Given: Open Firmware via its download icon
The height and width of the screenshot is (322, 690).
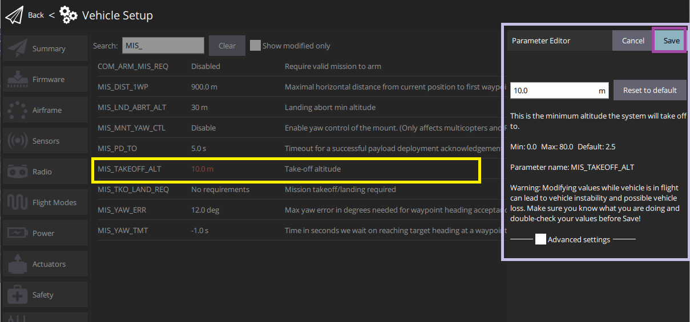Looking at the screenshot, I should tap(18, 80).
